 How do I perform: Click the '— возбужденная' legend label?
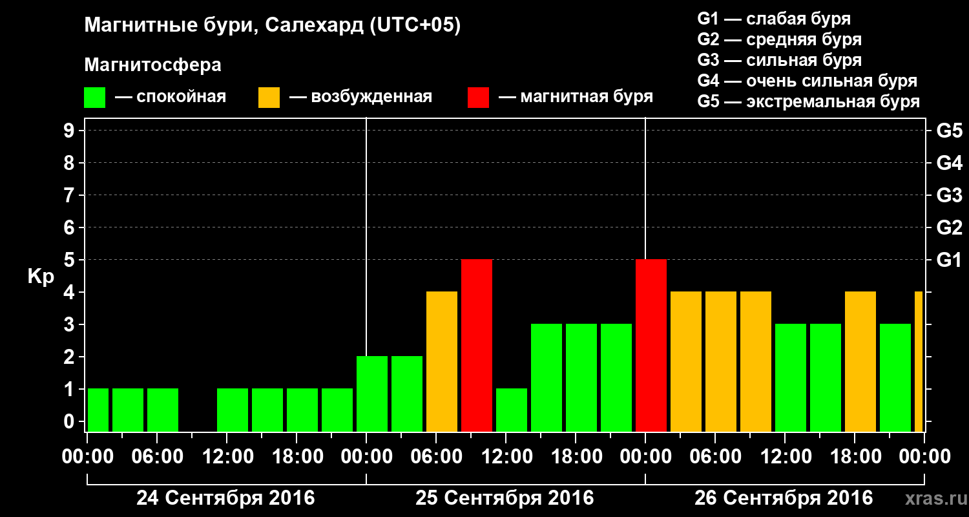coord(360,97)
